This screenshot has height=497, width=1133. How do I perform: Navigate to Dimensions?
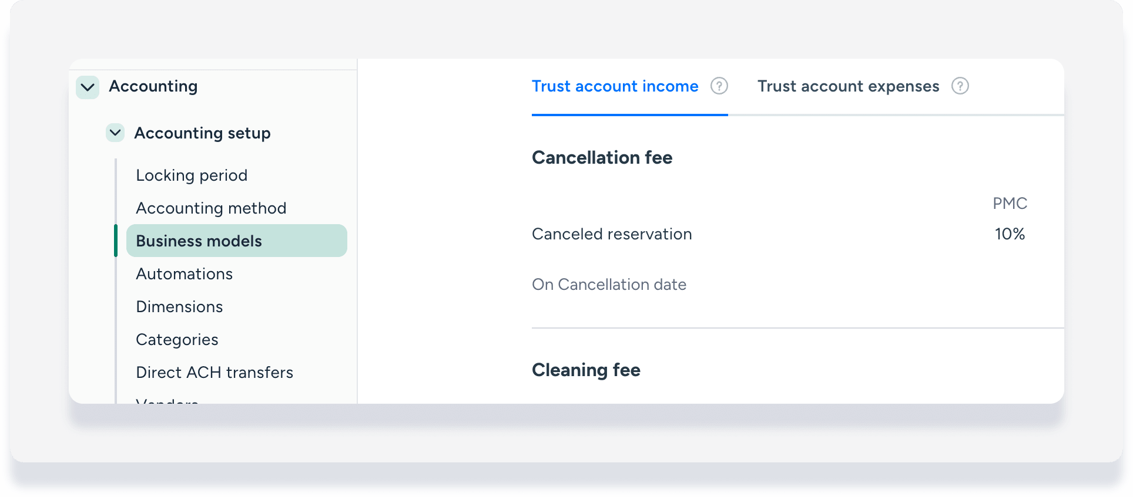(x=179, y=307)
